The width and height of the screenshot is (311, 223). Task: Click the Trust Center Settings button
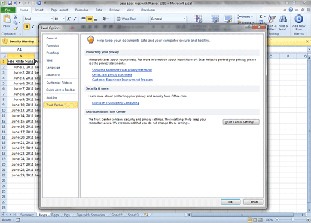(241, 122)
